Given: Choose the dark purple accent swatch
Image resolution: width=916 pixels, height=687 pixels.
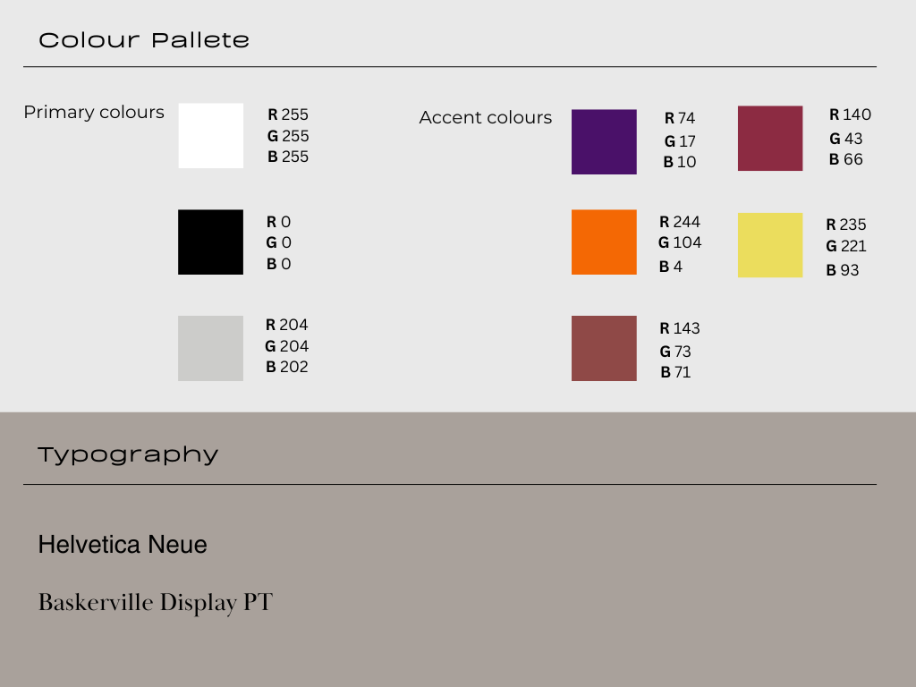Looking at the screenshot, I should coord(604,141).
